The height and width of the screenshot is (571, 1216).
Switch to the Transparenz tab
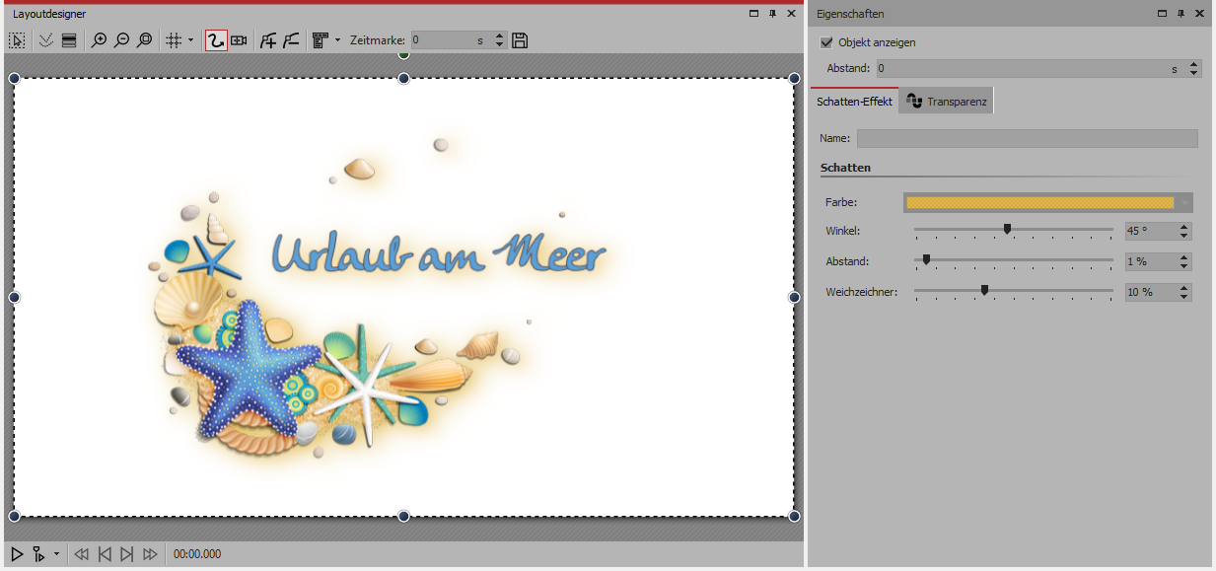[947, 102]
